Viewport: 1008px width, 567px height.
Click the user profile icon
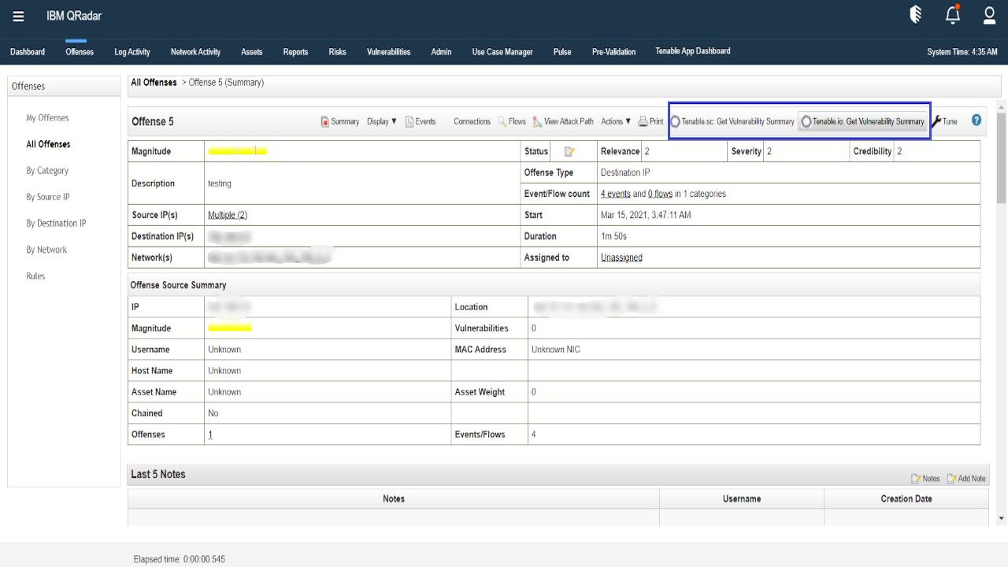tap(989, 14)
